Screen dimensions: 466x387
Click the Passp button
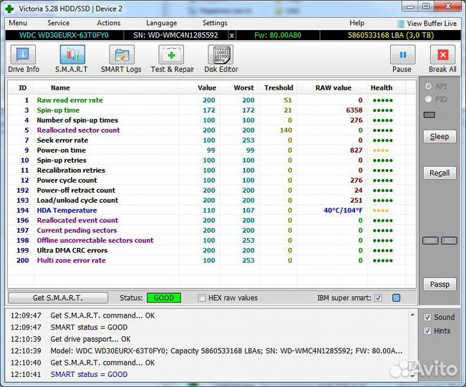(440, 285)
